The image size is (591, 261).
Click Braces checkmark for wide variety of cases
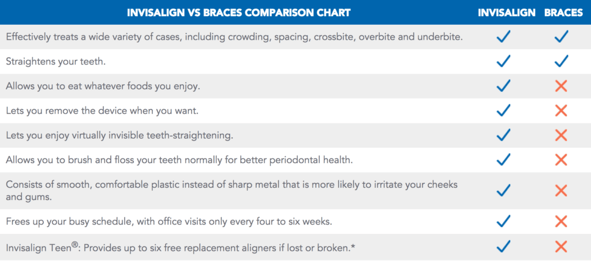click(x=561, y=36)
